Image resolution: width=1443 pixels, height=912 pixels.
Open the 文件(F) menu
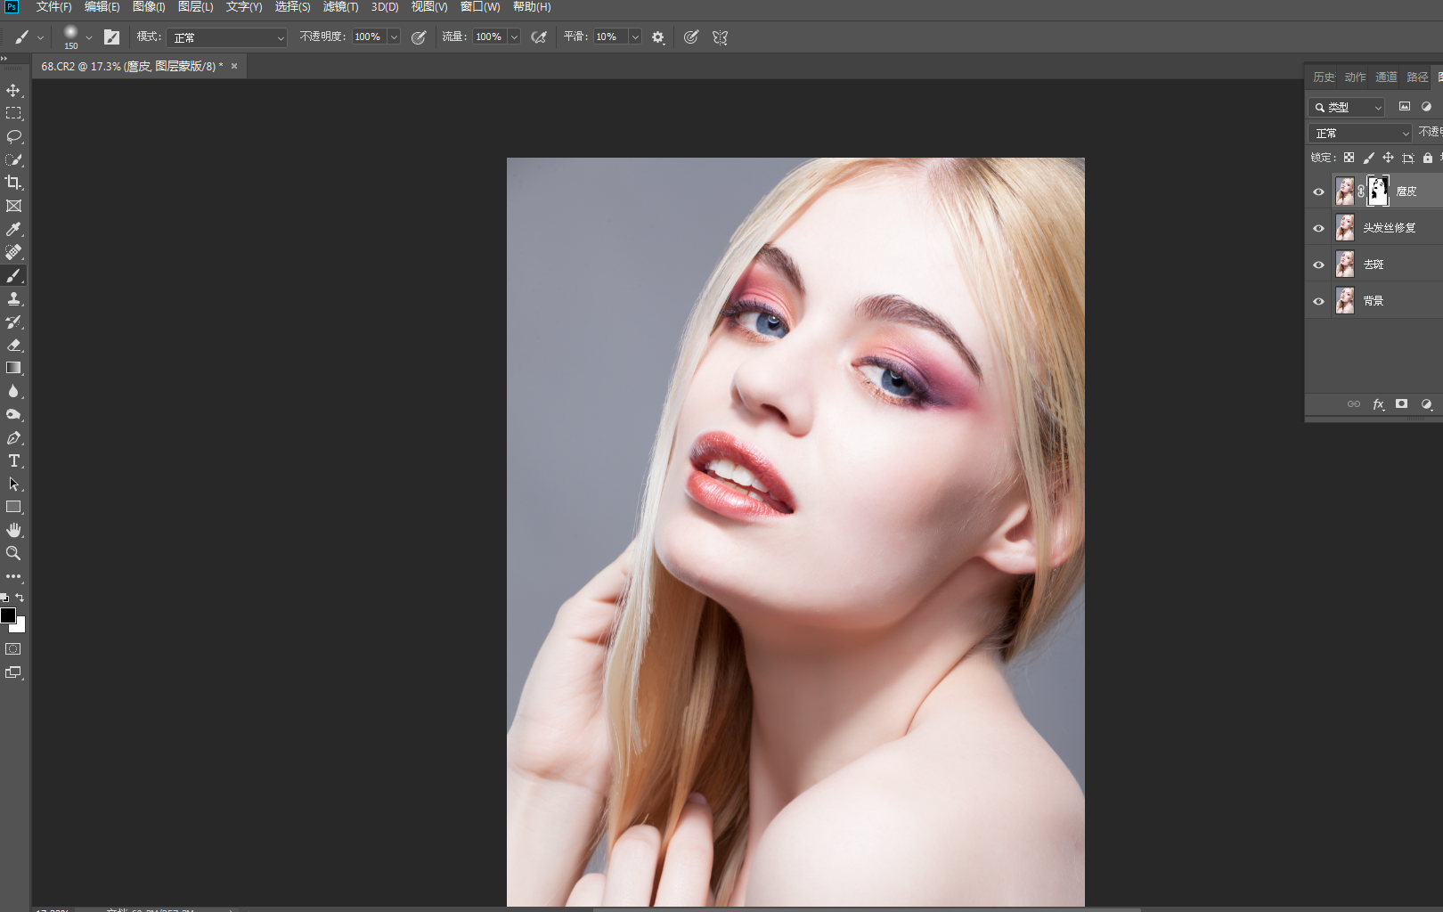pyautogui.click(x=53, y=7)
